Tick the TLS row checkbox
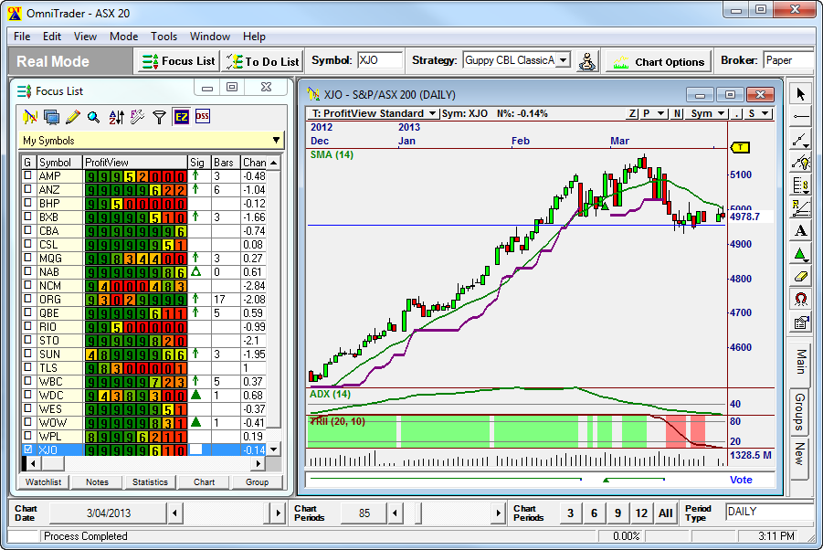This screenshot has width=823, height=550. point(27,367)
